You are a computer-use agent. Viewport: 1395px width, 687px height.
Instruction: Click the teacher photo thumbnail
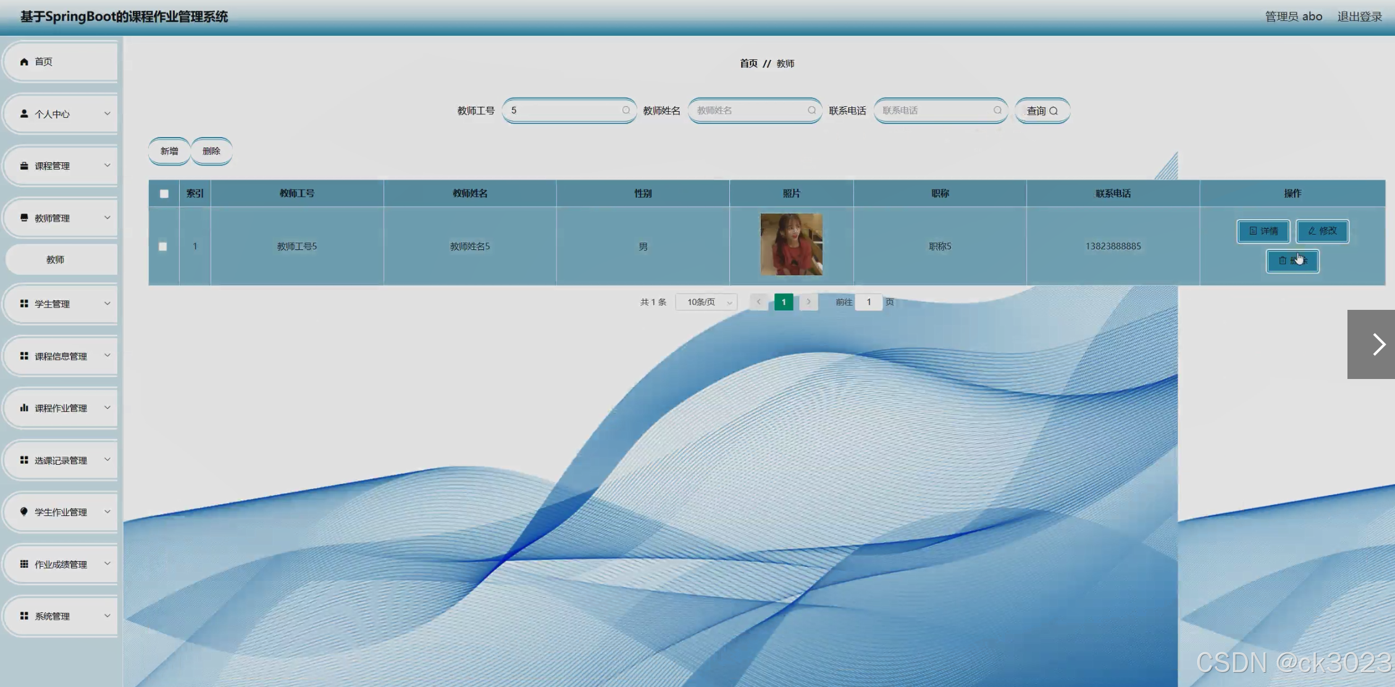(x=791, y=244)
